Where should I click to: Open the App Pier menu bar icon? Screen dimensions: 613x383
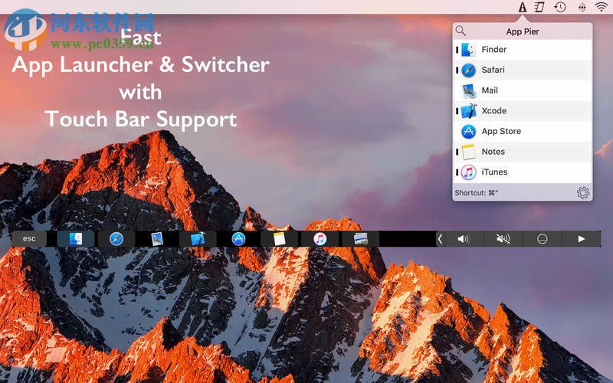click(x=523, y=7)
